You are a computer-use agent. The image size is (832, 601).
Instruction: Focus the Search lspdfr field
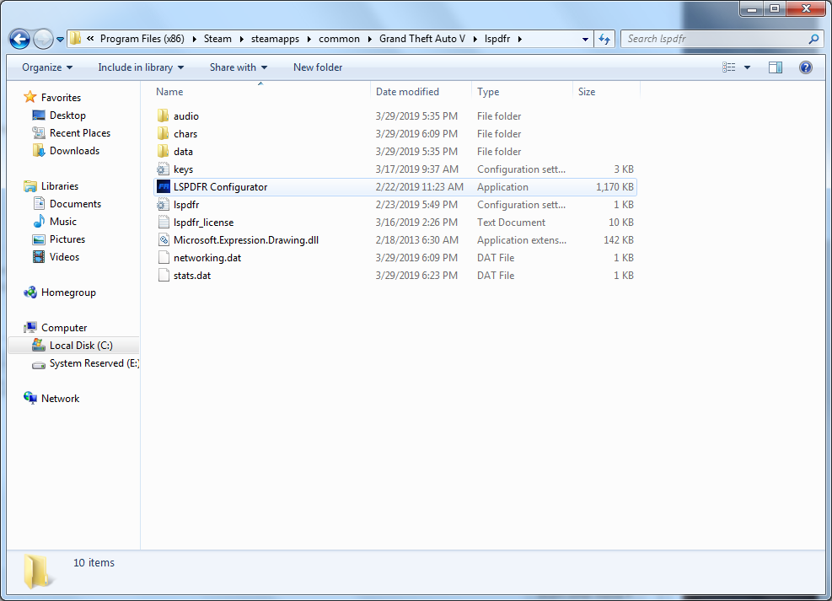tap(722, 39)
